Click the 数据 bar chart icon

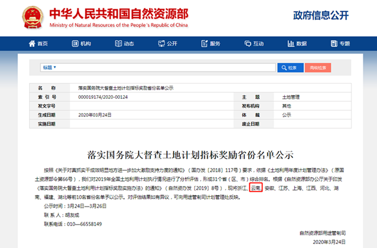pos(291,44)
